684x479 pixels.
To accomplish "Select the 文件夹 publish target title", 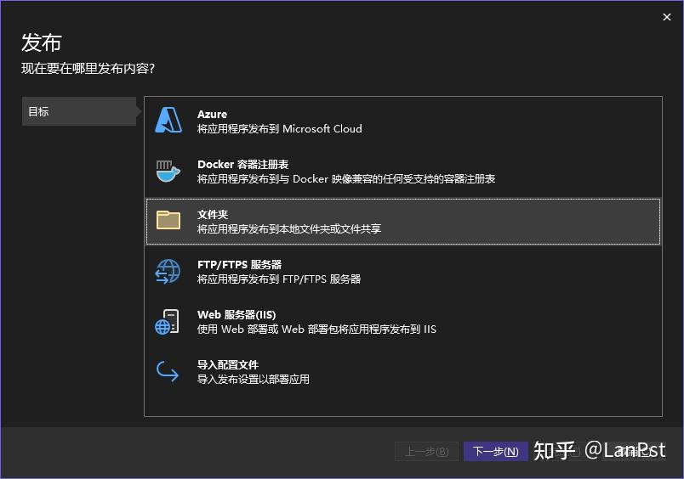I will (x=213, y=214).
